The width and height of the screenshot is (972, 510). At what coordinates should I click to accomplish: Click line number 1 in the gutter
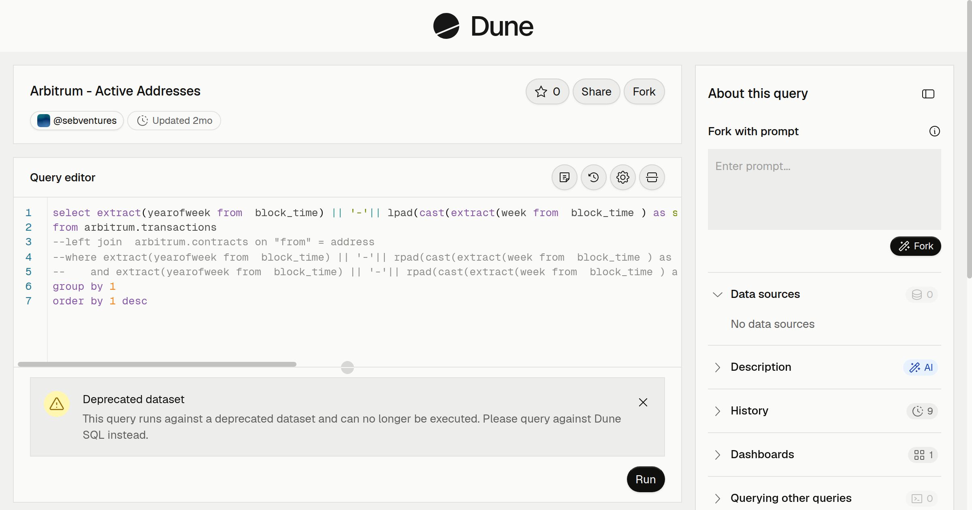(x=28, y=213)
